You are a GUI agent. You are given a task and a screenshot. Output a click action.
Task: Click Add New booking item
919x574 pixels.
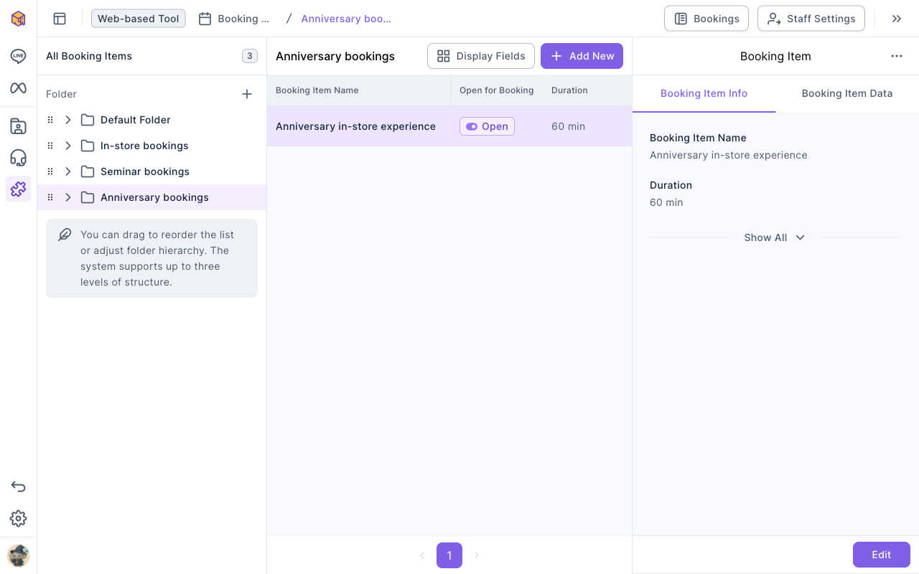582,56
